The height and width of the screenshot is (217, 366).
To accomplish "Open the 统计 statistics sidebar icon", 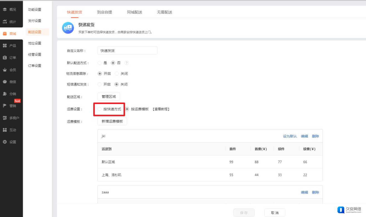I will point(5,22).
